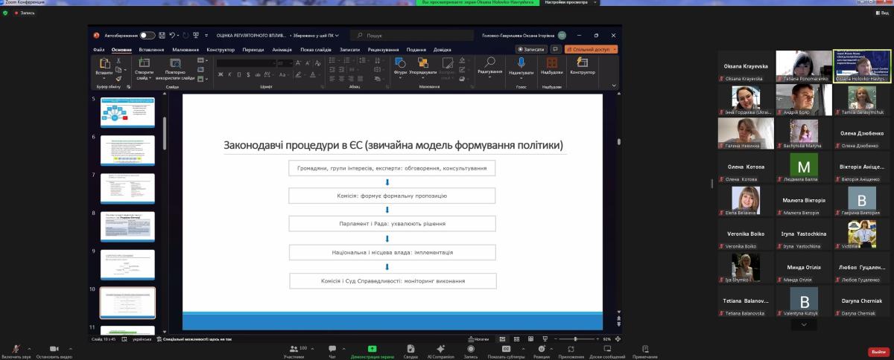The height and width of the screenshot is (360, 894).
Task: Open Zoom Chat (Чат) panel
Action: point(332,350)
